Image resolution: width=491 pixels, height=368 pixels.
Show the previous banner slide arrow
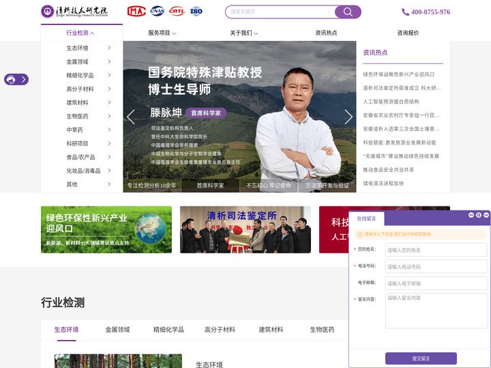[x=131, y=117]
